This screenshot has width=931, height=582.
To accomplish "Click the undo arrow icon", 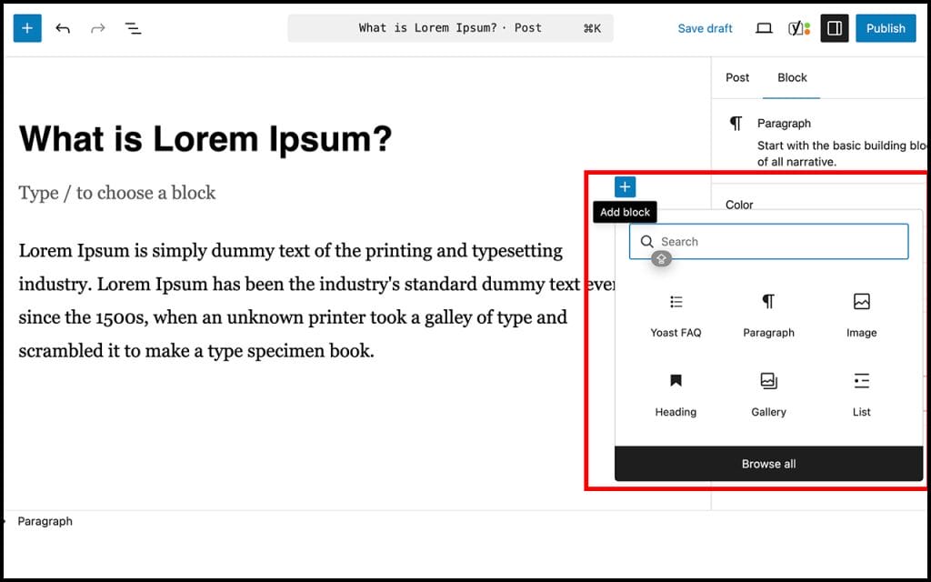I will (x=62, y=28).
